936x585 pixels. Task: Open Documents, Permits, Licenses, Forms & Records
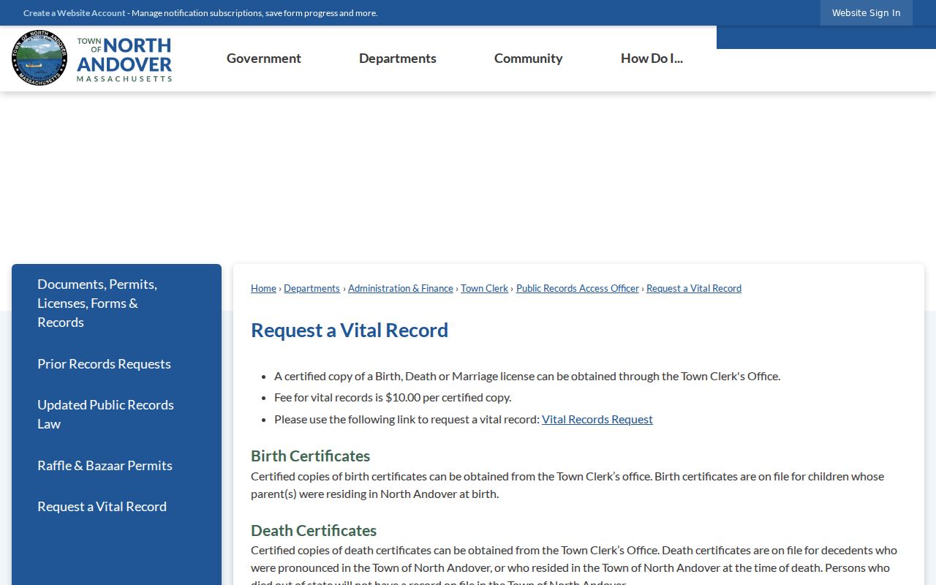(116, 303)
